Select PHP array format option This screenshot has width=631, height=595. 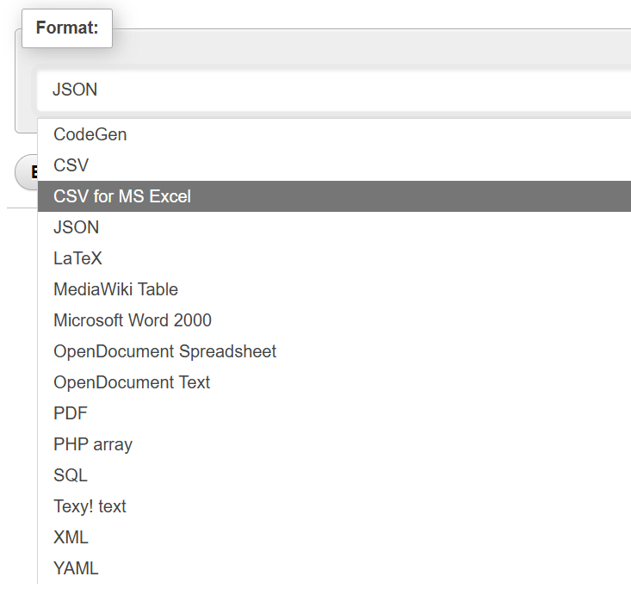coord(334,444)
